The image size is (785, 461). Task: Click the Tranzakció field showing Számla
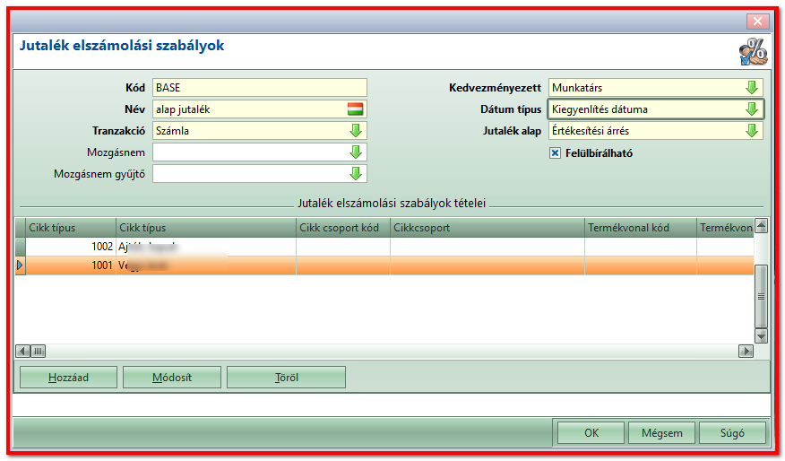[x=259, y=131]
